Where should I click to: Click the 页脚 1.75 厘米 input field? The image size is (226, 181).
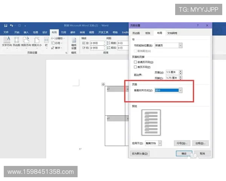click(x=173, y=78)
